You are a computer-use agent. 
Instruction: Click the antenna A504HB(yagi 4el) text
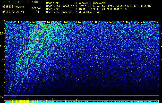click(x=91, y=12)
